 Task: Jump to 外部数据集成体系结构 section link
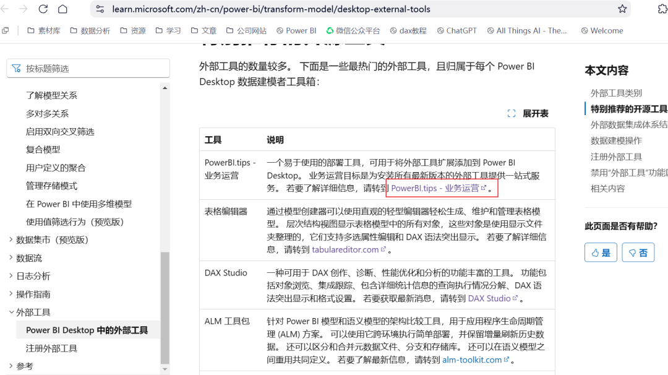tap(629, 125)
